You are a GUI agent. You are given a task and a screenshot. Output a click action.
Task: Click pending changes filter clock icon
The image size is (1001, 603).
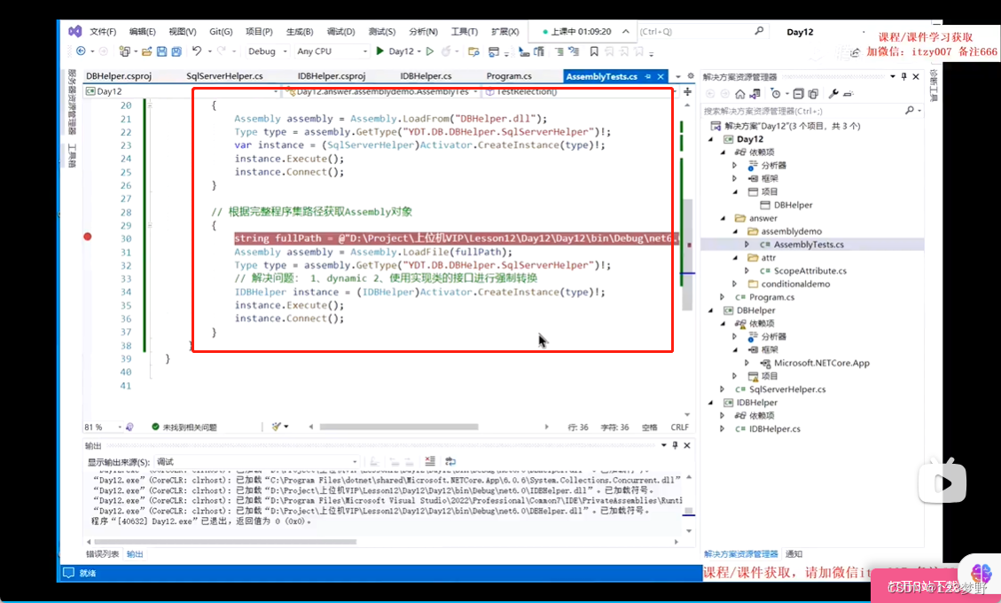[776, 94]
